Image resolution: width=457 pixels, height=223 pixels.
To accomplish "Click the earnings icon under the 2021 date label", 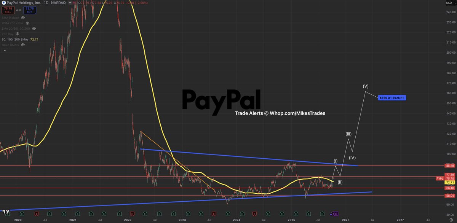I will point(77,213).
